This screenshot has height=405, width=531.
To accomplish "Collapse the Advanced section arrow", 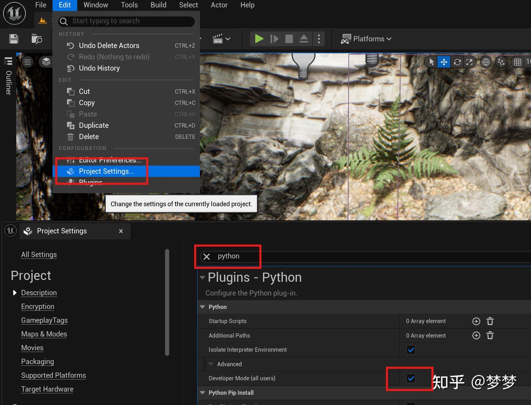I will coord(211,364).
